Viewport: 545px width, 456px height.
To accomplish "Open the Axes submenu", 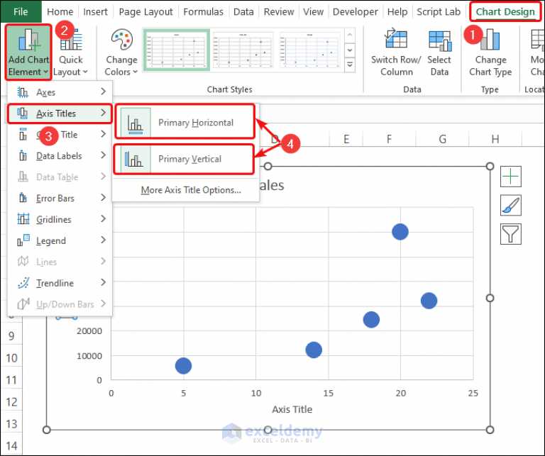I will pyautogui.click(x=60, y=92).
